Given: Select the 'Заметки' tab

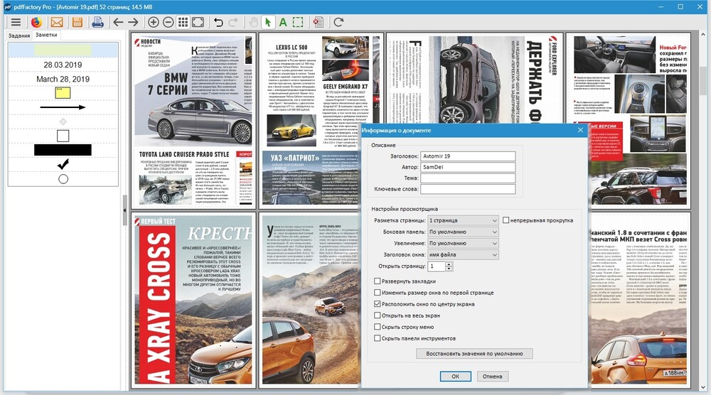Looking at the screenshot, I should (46, 35).
